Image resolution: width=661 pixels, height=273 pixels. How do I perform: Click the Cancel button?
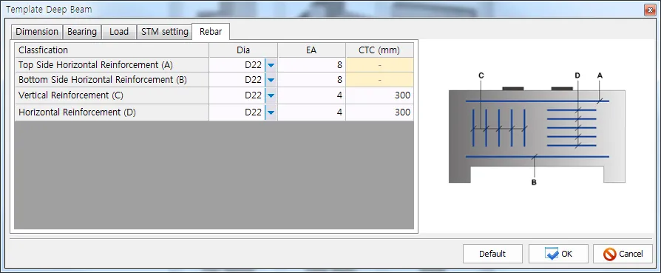tap(623, 254)
